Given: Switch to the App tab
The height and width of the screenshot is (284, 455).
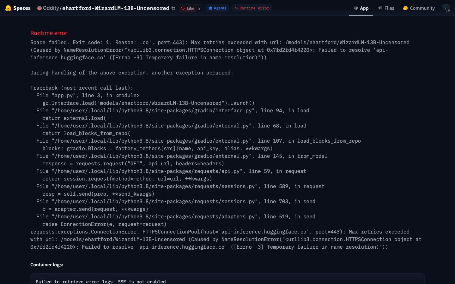Looking at the screenshot, I should (x=361, y=8).
